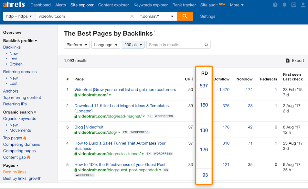Image resolution: width=308 pixels, height=189 pixels.
Task: Open the http + https protocol dropdown
Action: (19, 16)
